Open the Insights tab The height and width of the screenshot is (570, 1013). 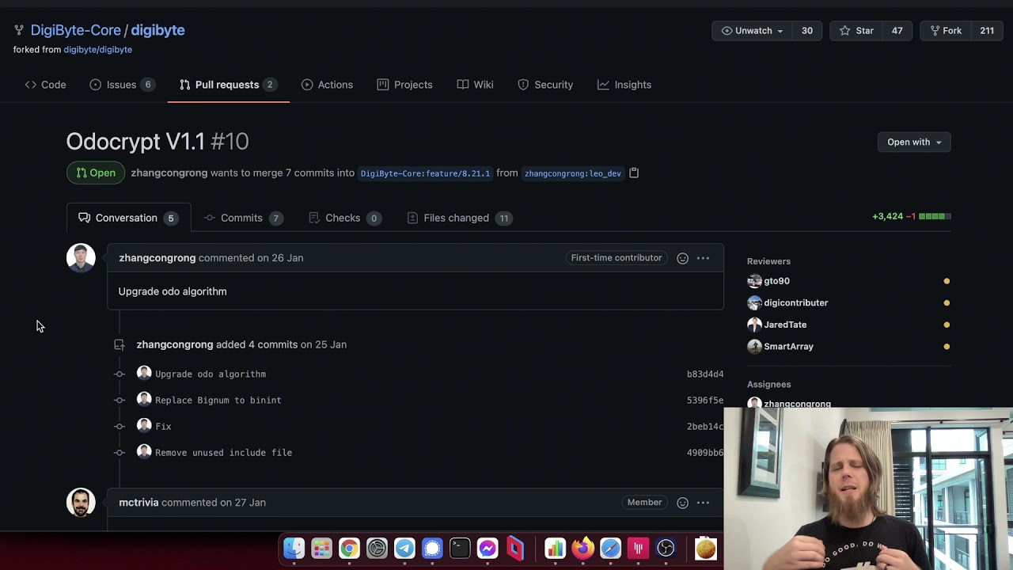[624, 85]
